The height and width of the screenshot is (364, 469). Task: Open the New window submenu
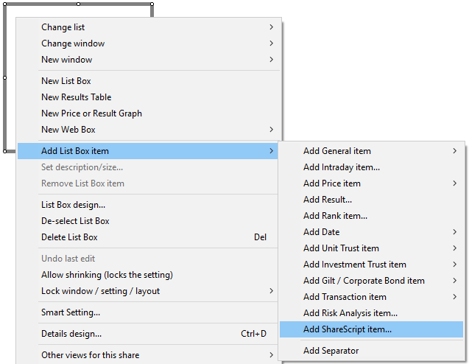pos(67,60)
